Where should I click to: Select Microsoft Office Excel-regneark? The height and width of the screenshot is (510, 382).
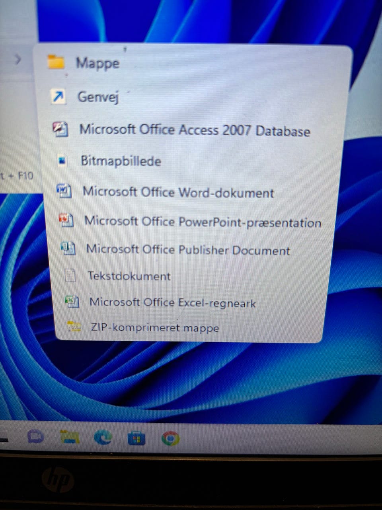[173, 302]
